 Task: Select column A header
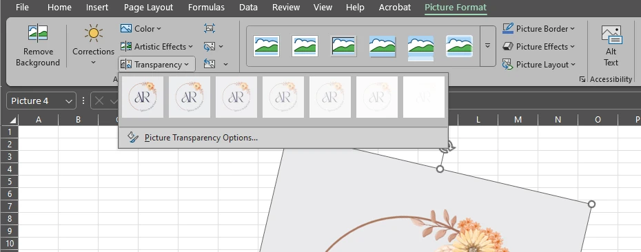39,120
